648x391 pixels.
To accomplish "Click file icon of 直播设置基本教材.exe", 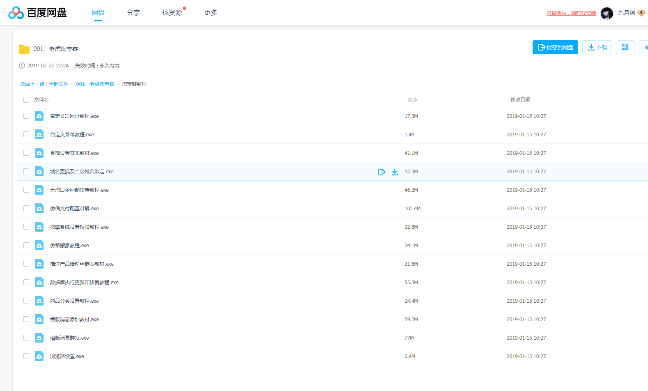I will [39, 153].
